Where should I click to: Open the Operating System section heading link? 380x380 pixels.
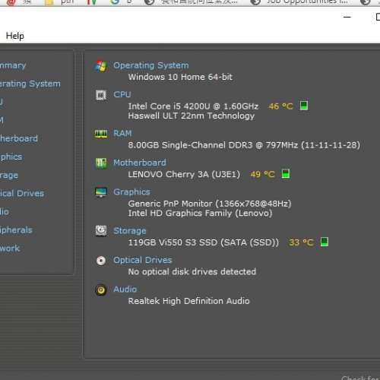[x=151, y=65]
